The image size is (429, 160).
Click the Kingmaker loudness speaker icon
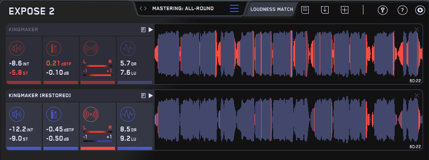(x=17, y=48)
